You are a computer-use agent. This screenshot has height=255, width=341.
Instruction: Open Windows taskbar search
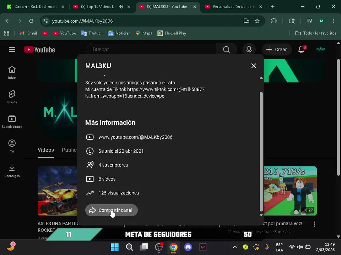pyautogui.click(x=129, y=247)
